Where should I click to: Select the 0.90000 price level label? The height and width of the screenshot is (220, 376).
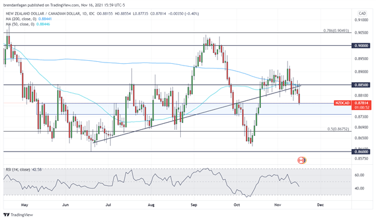361,46
